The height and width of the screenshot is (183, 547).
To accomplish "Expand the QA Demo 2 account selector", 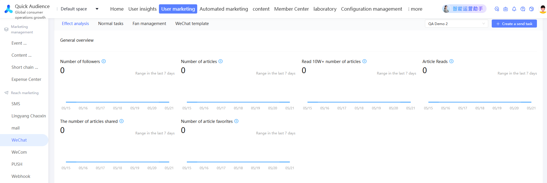I will (x=456, y=24).
